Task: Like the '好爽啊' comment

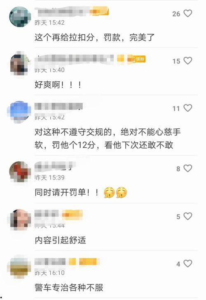Action: pyautogui.click(x=187, y=61)
